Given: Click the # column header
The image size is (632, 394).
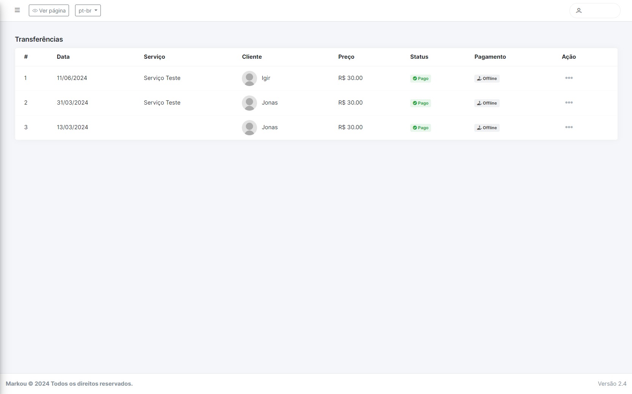Looking at the screenshot, I should point(26,57).
